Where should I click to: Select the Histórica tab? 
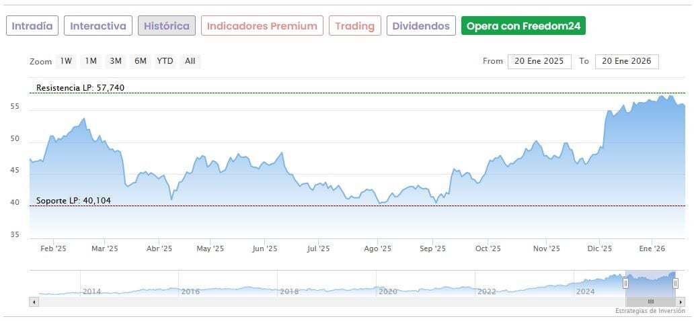(x=167, y=26)
